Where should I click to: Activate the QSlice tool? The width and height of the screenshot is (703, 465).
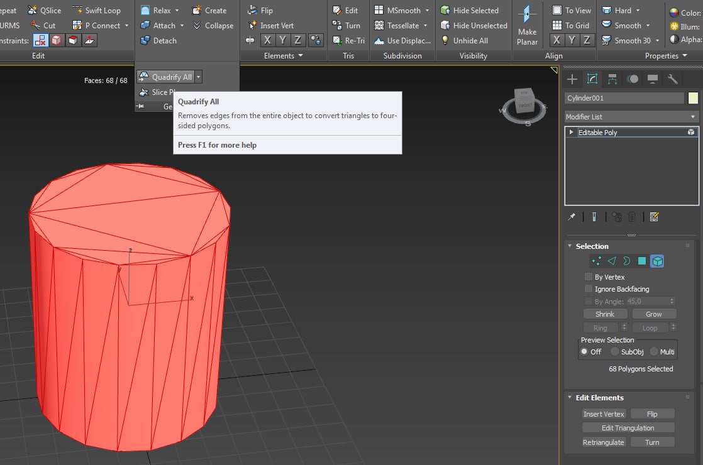point(44,10)
